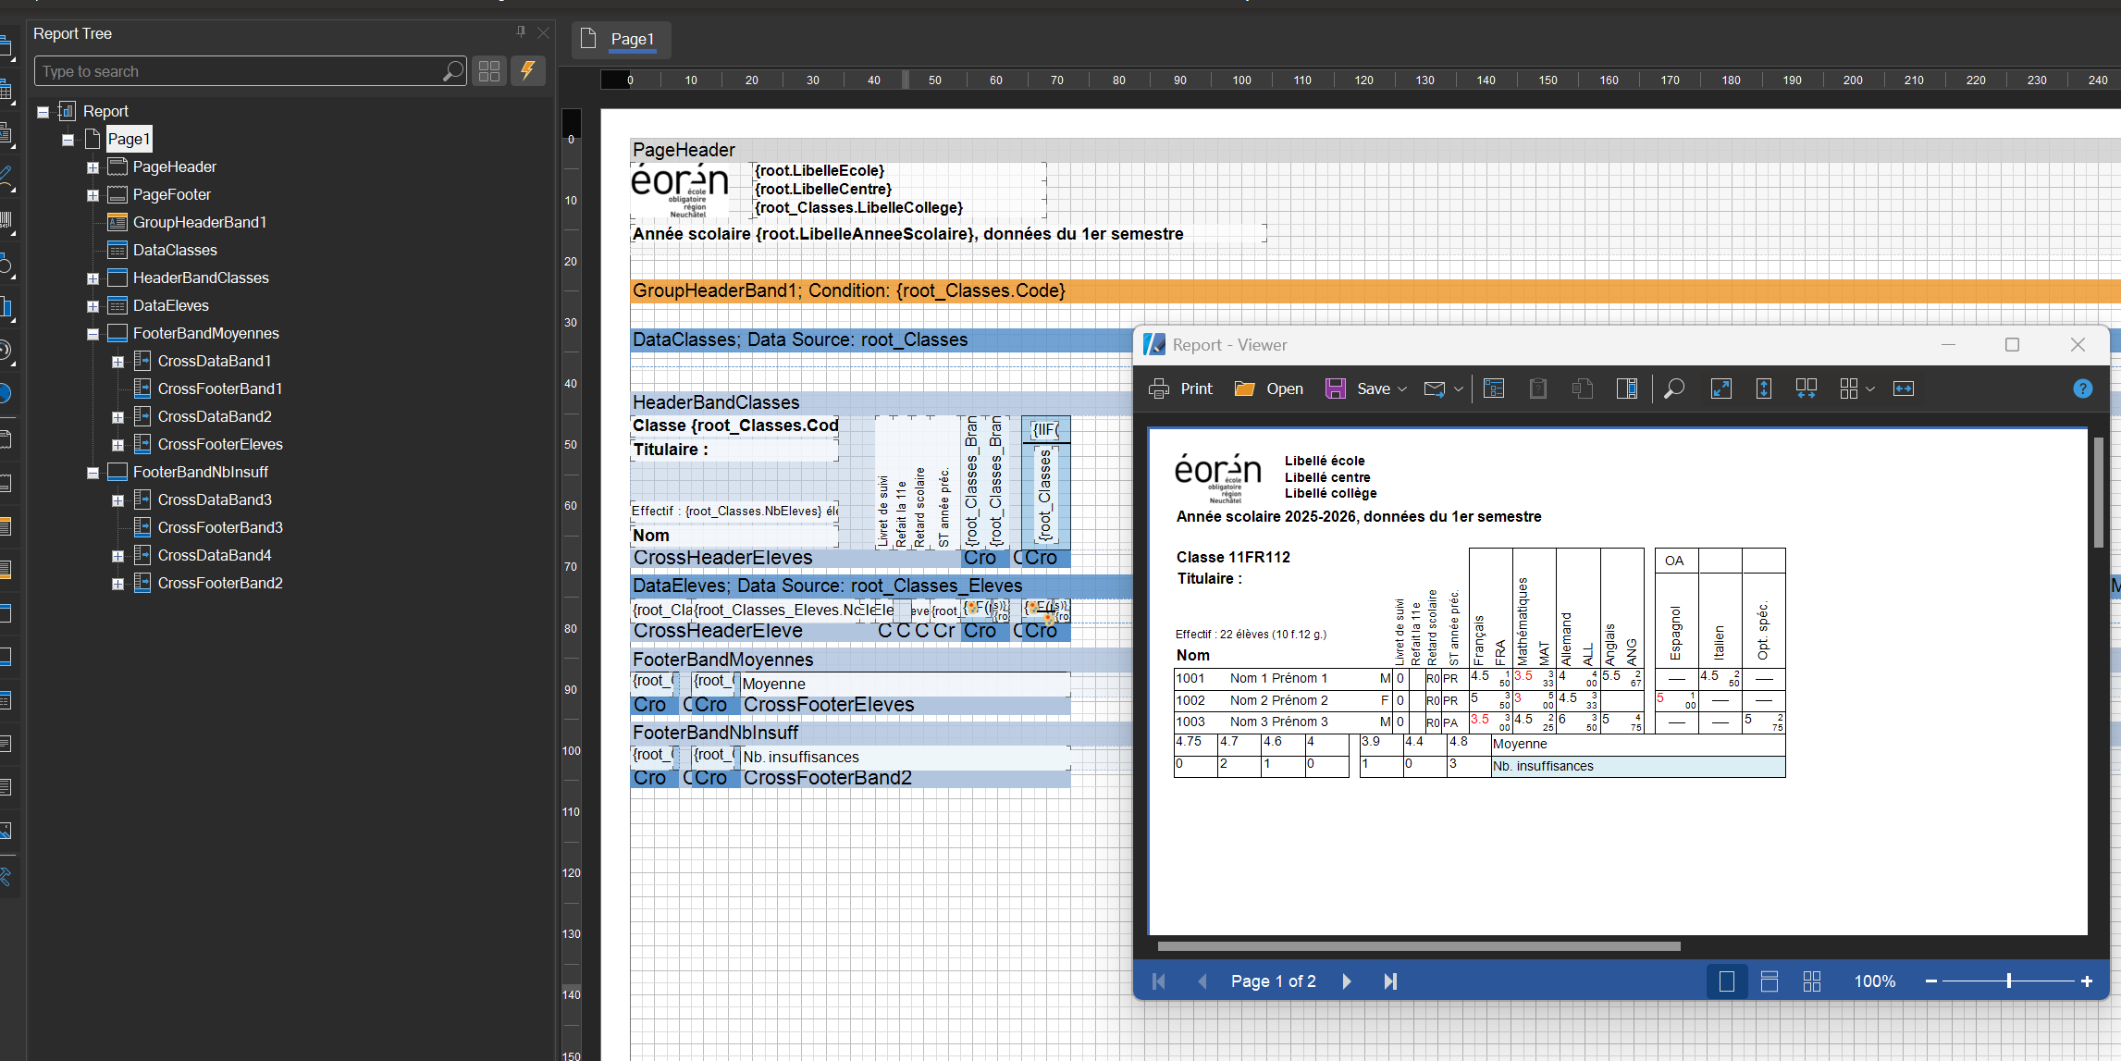This screenshot has height=1061, width=2121.
Task: Toggle continuous scroll view in the viewer
Action: click(1770, 981)
